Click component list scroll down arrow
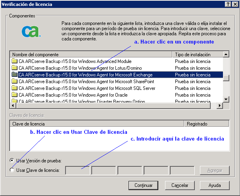This screenshot has height=196, width=240. pyautogui.click(x=226, y=99)
